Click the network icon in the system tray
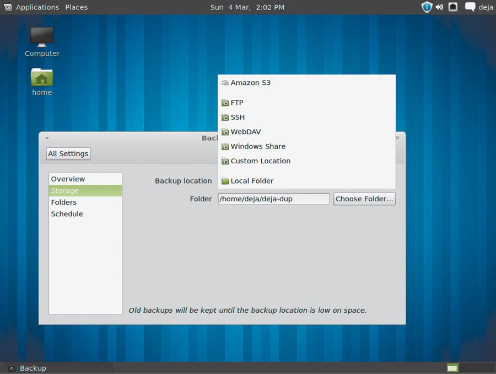 click(x=452, y=7)
